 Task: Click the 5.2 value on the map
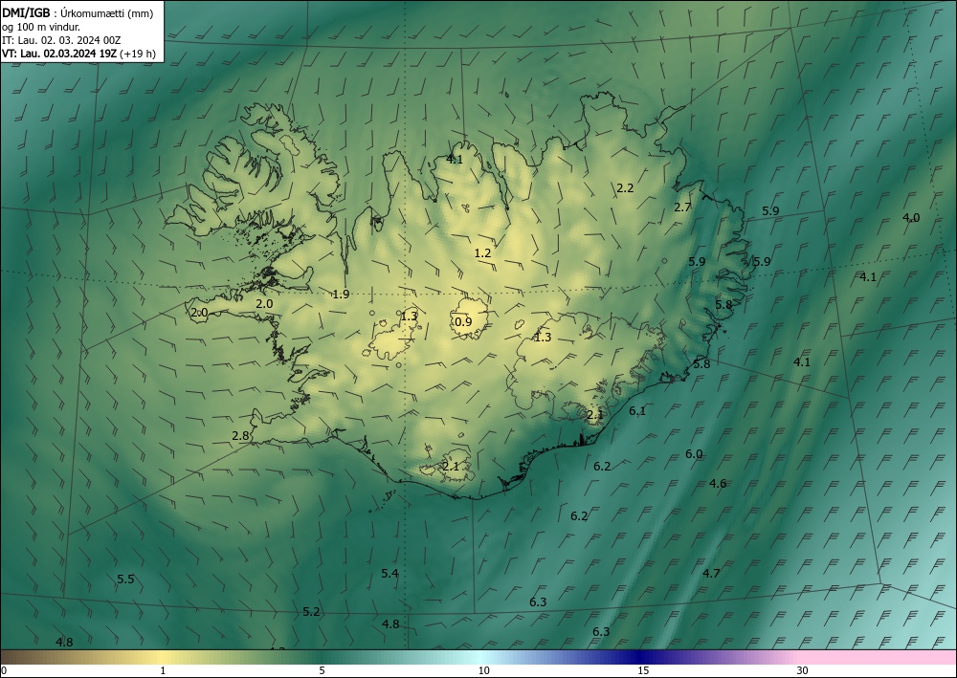(x=311, y=612)
